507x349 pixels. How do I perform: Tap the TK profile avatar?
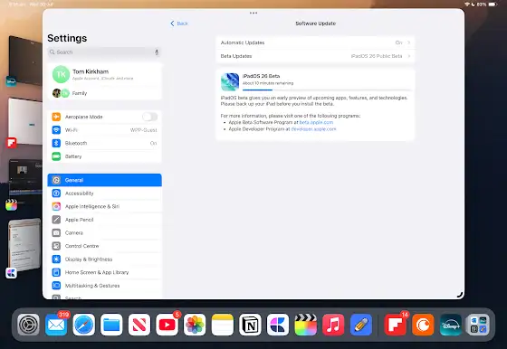61,74
